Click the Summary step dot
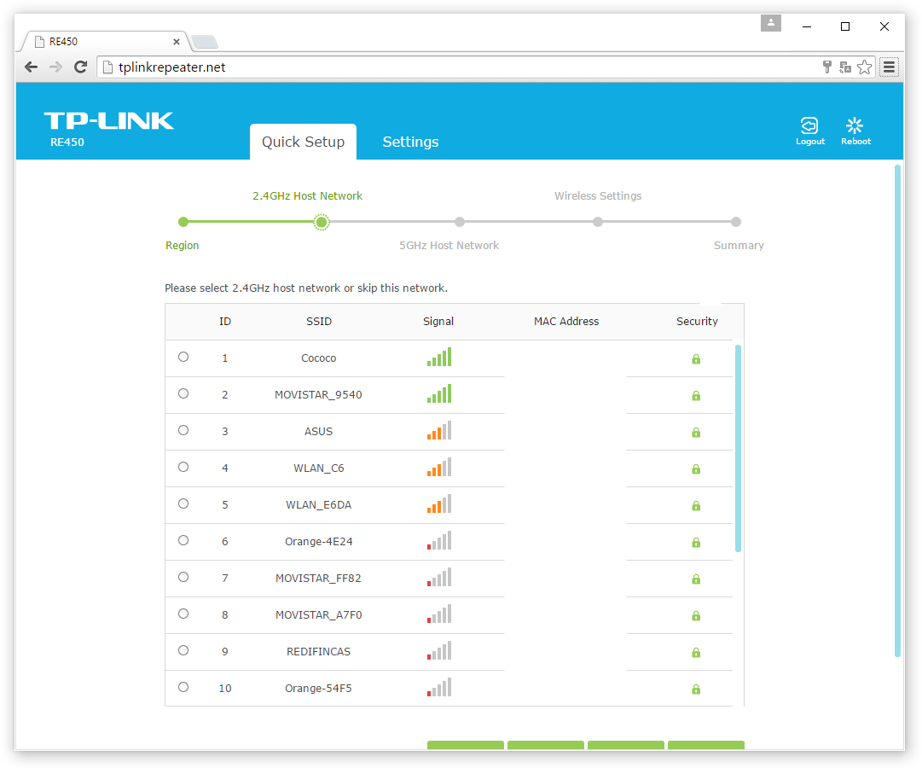 click(735, 222)
